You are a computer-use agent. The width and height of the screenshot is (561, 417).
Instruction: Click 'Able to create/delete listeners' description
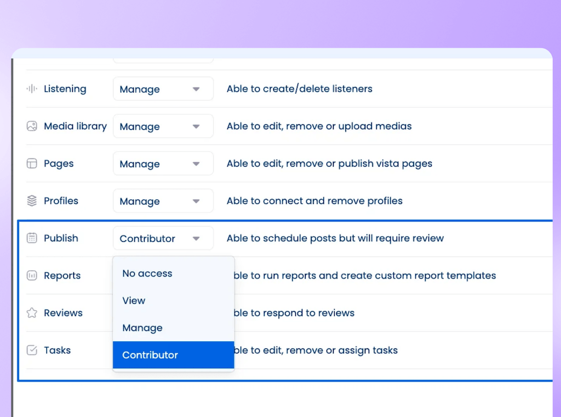tap(300, 89)
